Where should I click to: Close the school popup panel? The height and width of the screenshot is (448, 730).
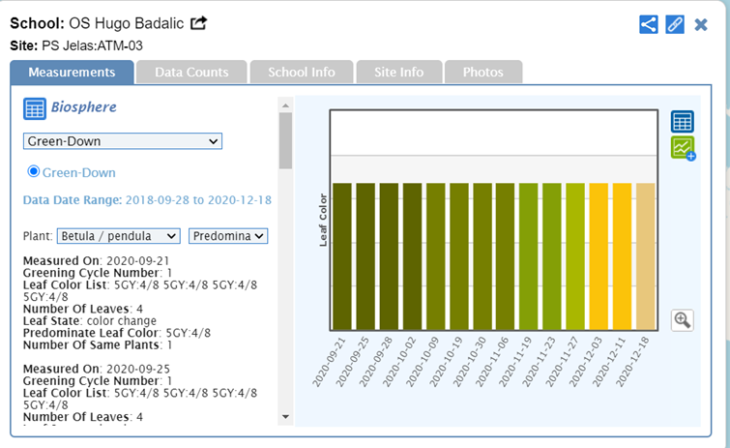701,25
